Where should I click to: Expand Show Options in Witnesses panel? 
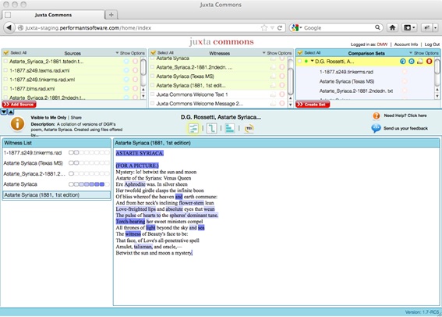coord(277,53)
